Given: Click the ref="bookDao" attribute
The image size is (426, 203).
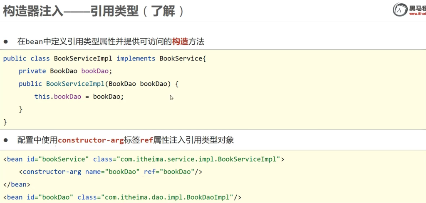Looking at the screenshot, I should click(169, 172).
